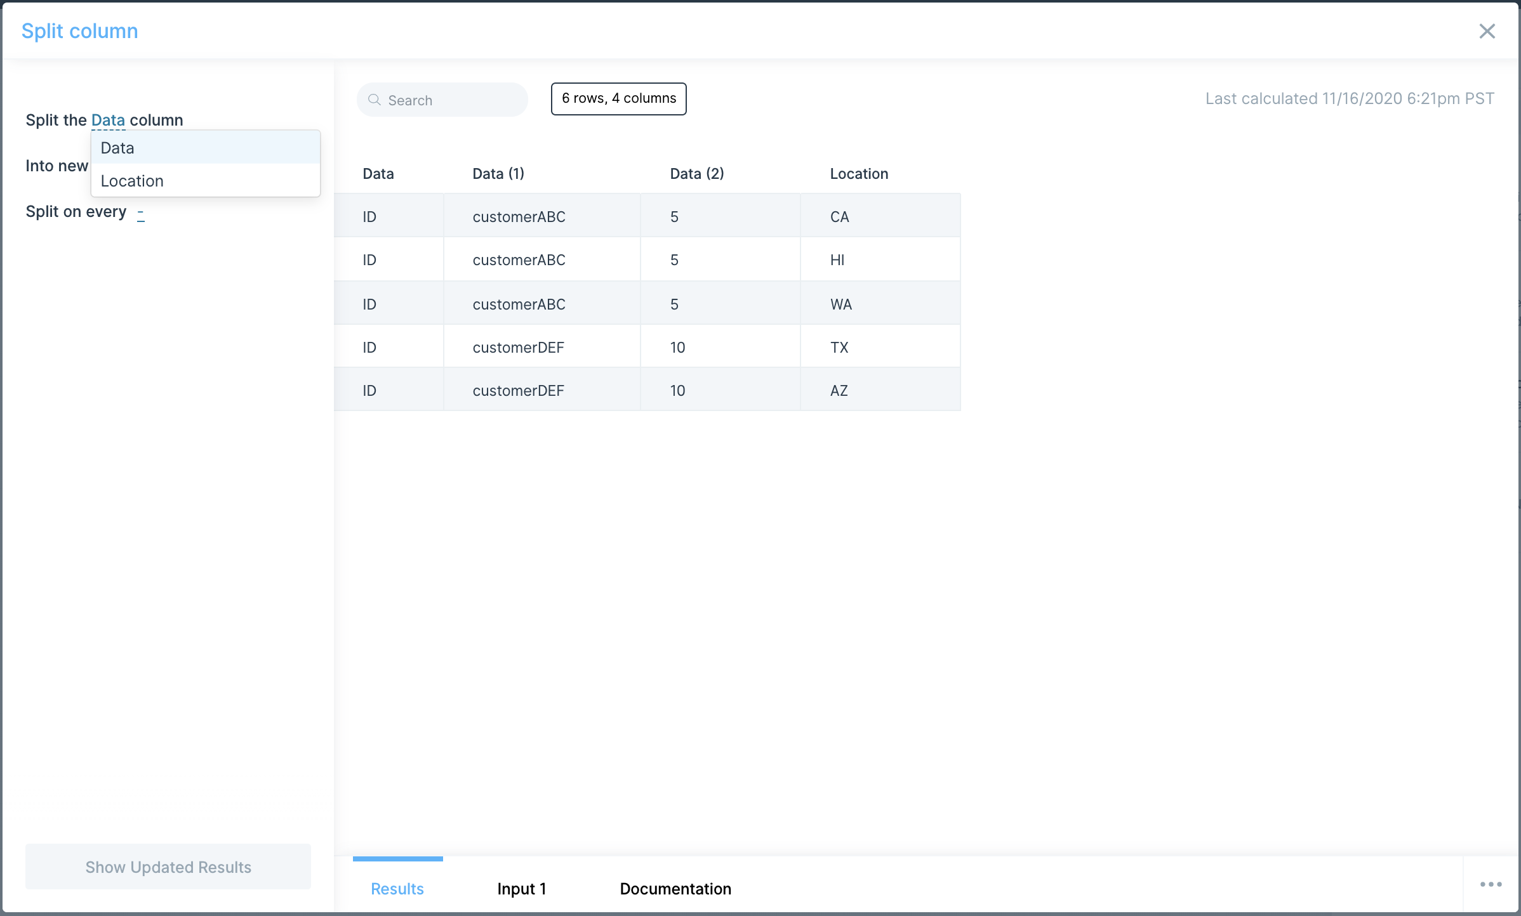Screen dimensions: 1521x916
Task: Click customerABC in the CA row
Action: (x=542, y=216)
